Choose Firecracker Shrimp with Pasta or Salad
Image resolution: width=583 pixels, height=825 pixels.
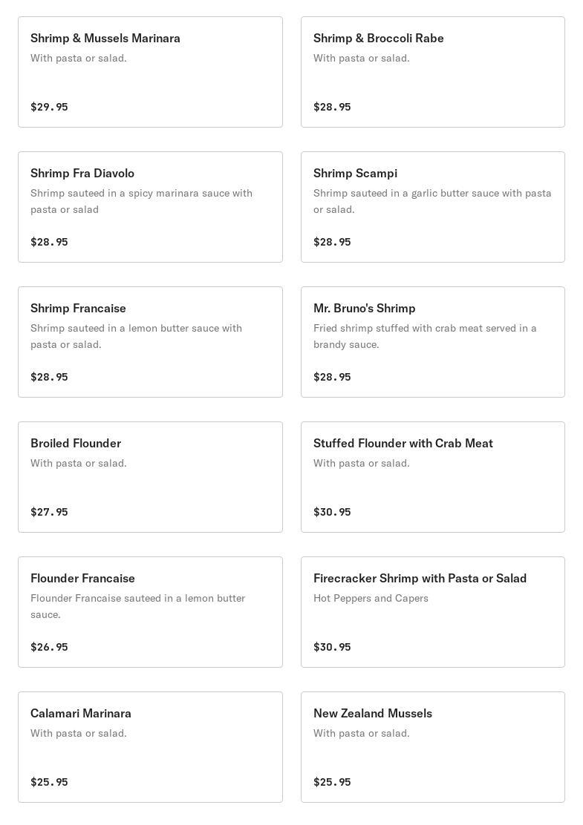click(432, 612)
